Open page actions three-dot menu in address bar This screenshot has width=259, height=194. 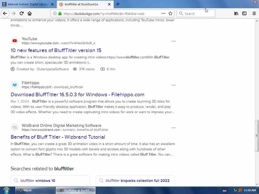pyautogui.click(x=163, y=14)
